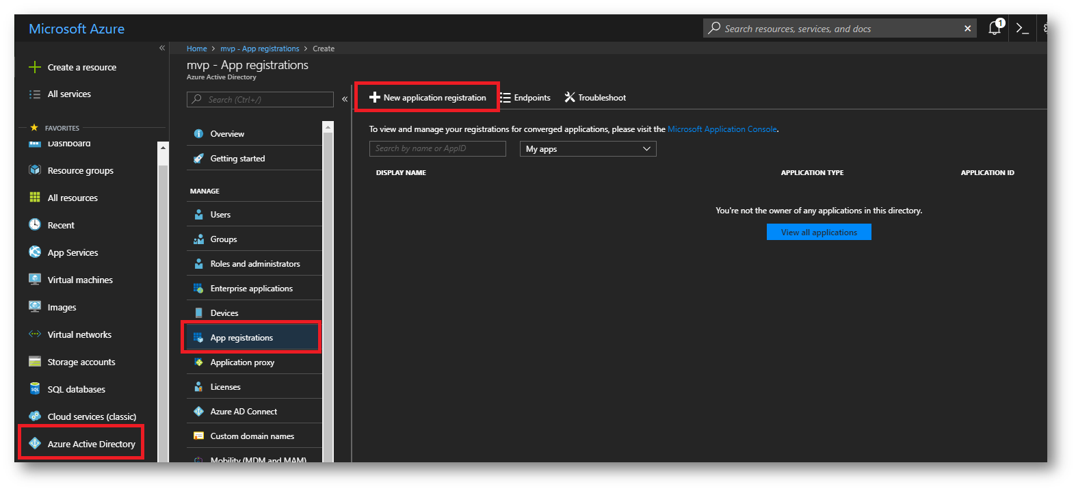1076x491 pixels.
Task: Open the My apps filter dropdown
Action: point(588,149)
